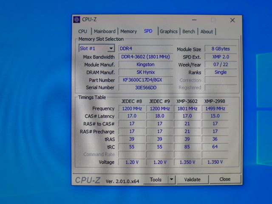The image size is (272, 204).
Task: Click the 1801 MHz frequency cell
Action: (187, 109)
